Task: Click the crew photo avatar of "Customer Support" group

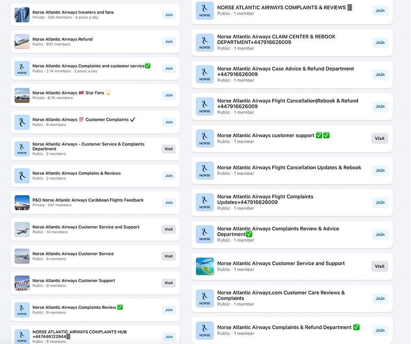Action: tap(22, 283)
